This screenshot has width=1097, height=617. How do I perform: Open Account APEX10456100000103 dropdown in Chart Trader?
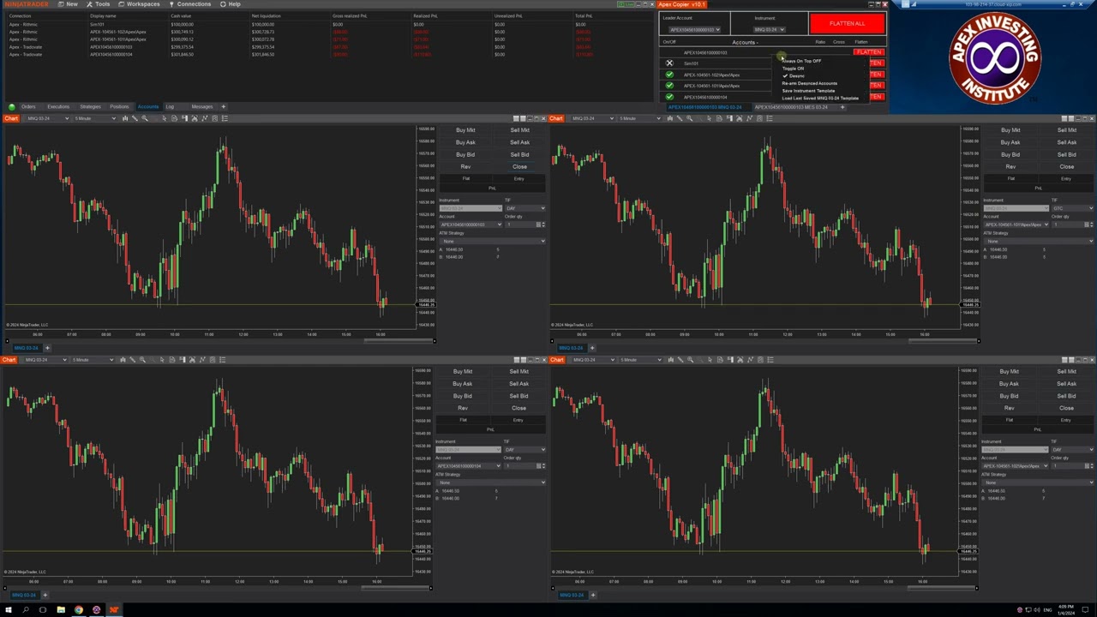(471, 225)
